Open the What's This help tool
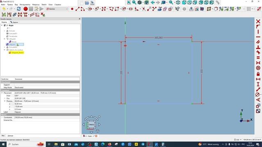Viewport: 262px width, 147px height. pyautogui.click(x=177, y=9)
